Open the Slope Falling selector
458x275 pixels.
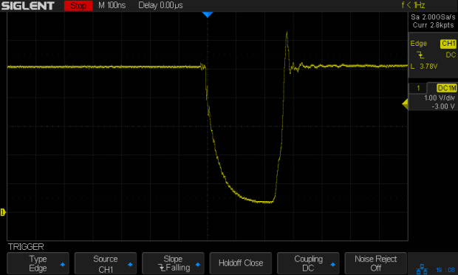(x=173, y=263)
